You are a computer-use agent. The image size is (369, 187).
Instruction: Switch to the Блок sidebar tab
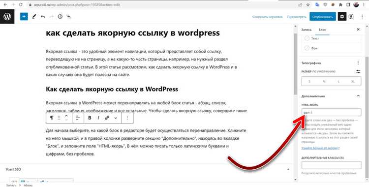click(322, 30)
